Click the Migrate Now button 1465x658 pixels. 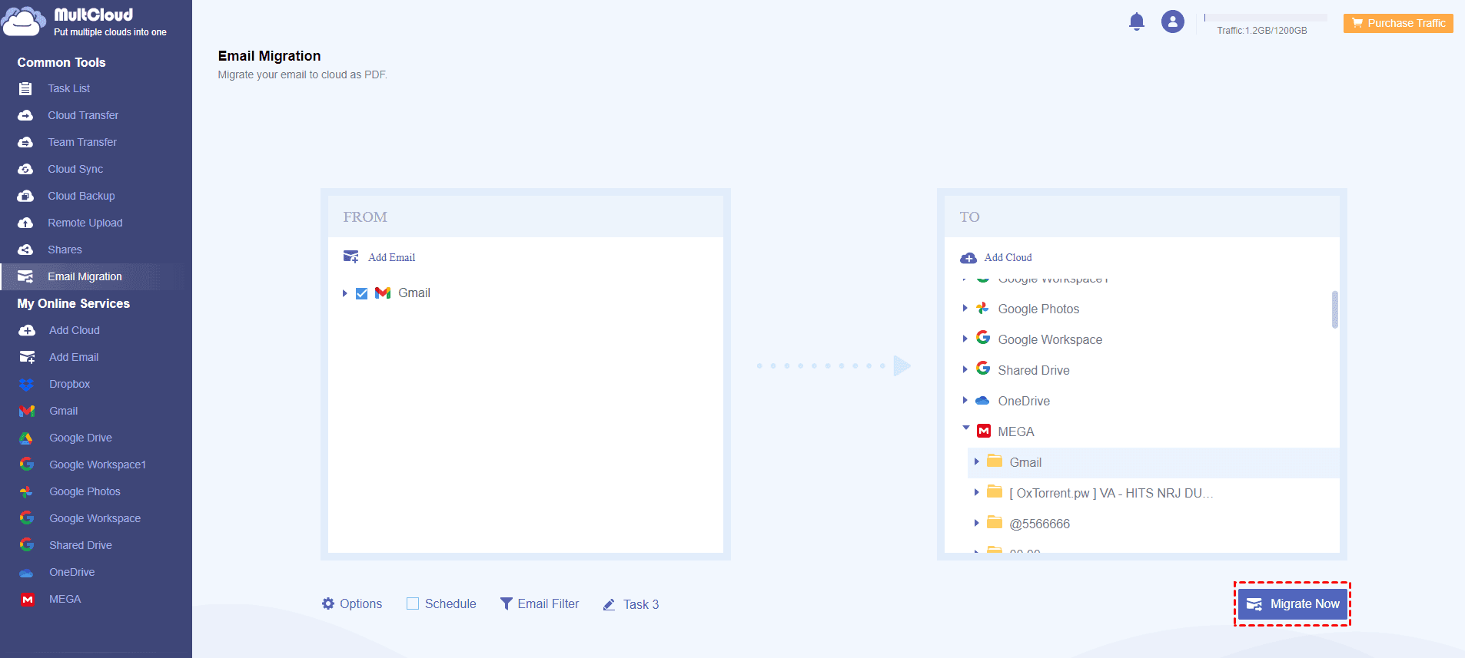[x=1293, y=604]
